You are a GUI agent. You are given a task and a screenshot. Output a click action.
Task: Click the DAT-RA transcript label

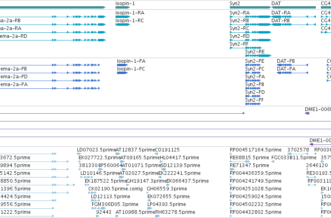coord(281,13)
